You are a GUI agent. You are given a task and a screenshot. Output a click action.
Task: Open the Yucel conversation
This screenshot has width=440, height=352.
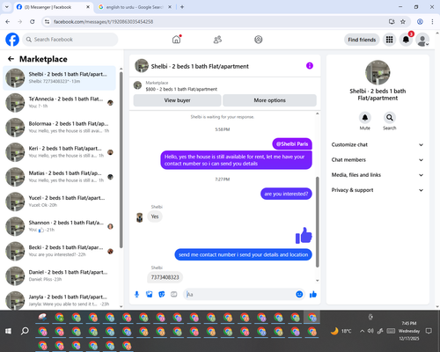(x=59, y=202)
